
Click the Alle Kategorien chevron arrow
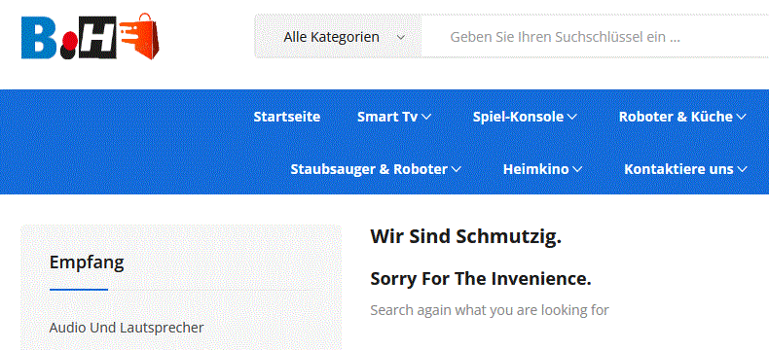pos(401,37)
